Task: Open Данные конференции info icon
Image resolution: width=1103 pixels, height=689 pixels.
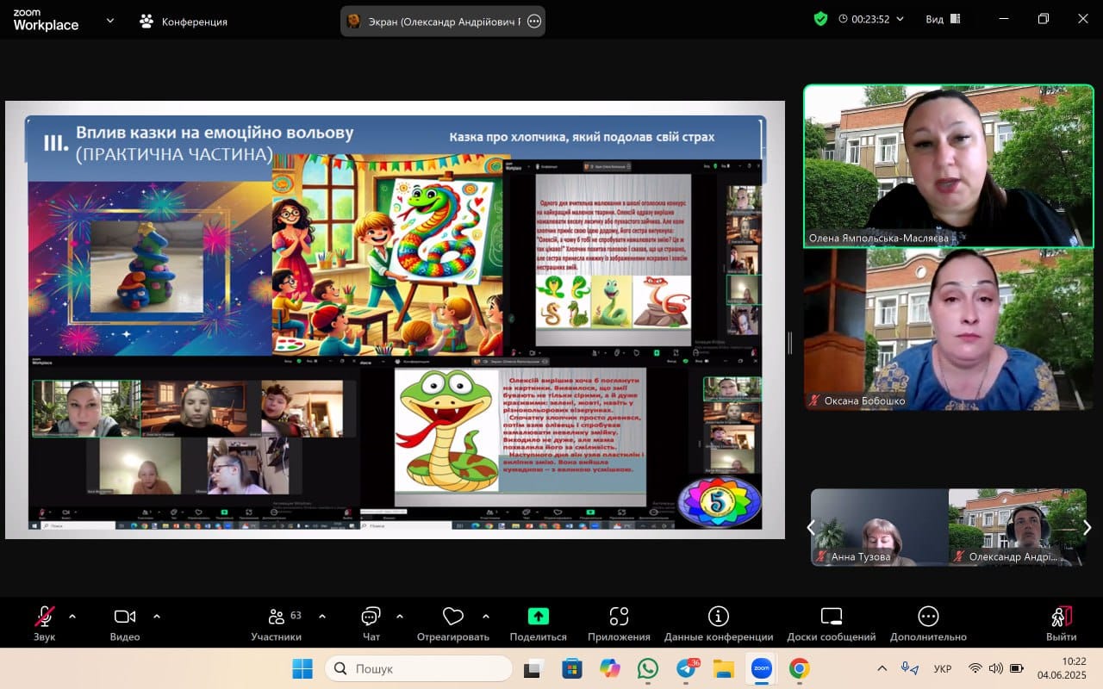Action: click(x=718, y=617)
